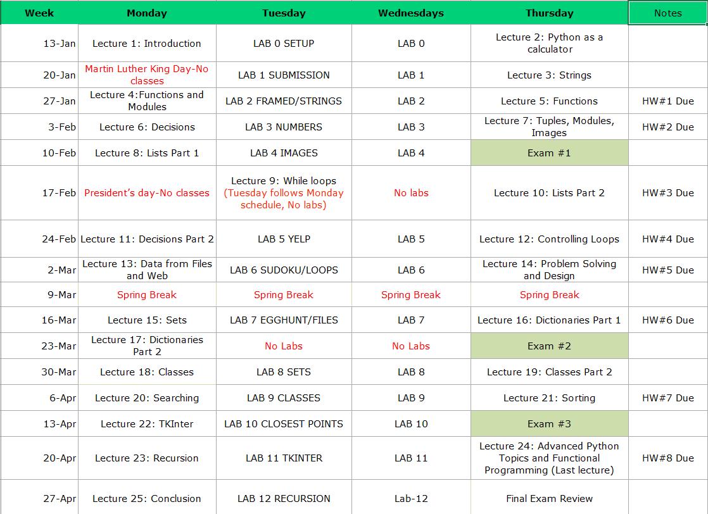Screen dimensions: 708x514
Task: Select the Lecture 23: Recursion cell
Action: [147, 458]
